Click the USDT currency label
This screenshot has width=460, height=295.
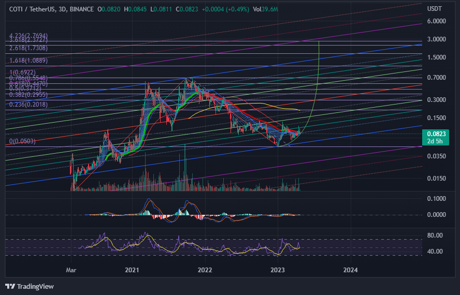[435, 9]
